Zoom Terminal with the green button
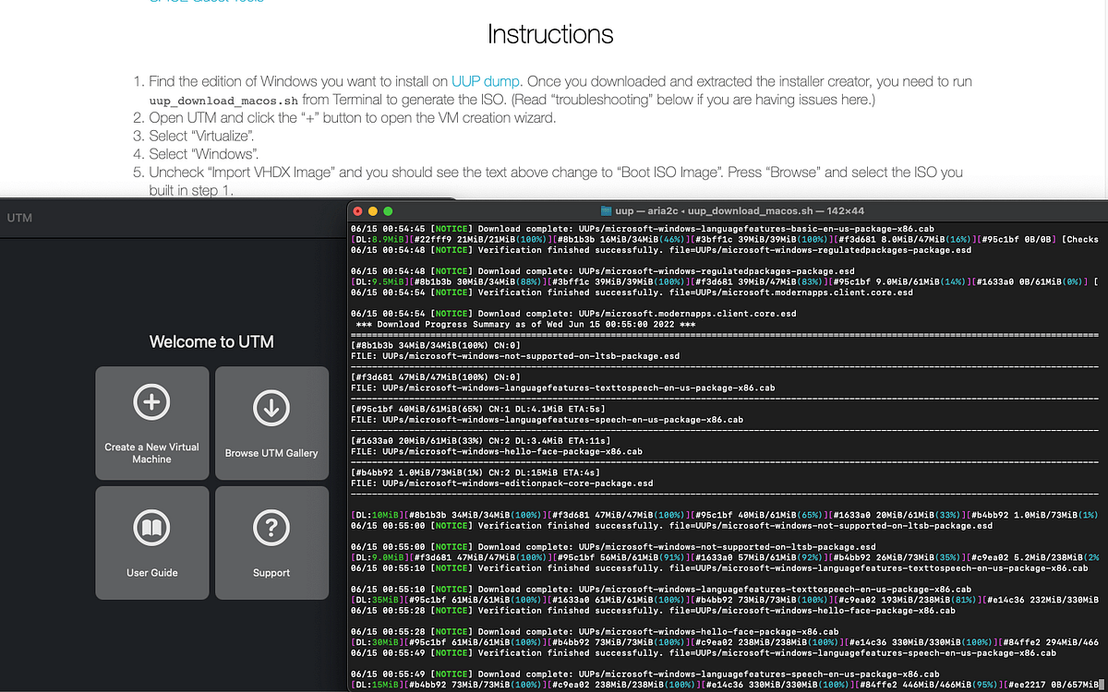The width and height of the screenshot is (1108, 692). (389, 210)
